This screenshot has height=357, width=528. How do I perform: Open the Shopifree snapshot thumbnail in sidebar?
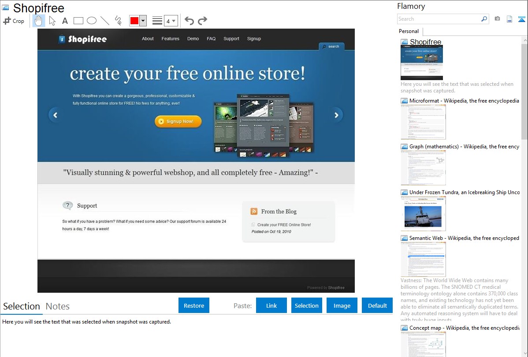pyautogui.click(x=422, y=63)
